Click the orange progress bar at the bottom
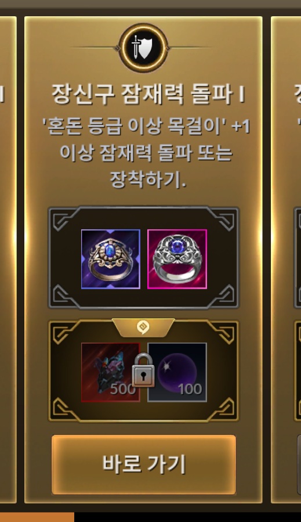The height and width of the screenshot is (522, 301). (x=37, y=517)
